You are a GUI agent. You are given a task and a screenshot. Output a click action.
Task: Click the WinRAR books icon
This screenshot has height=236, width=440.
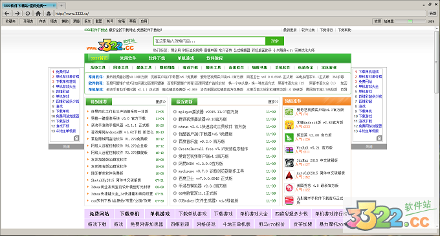(289, 149)
